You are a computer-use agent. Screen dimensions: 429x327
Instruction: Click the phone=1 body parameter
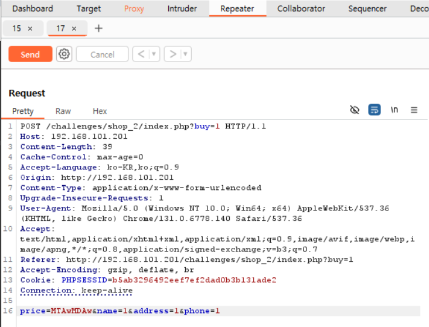[202, 311]
